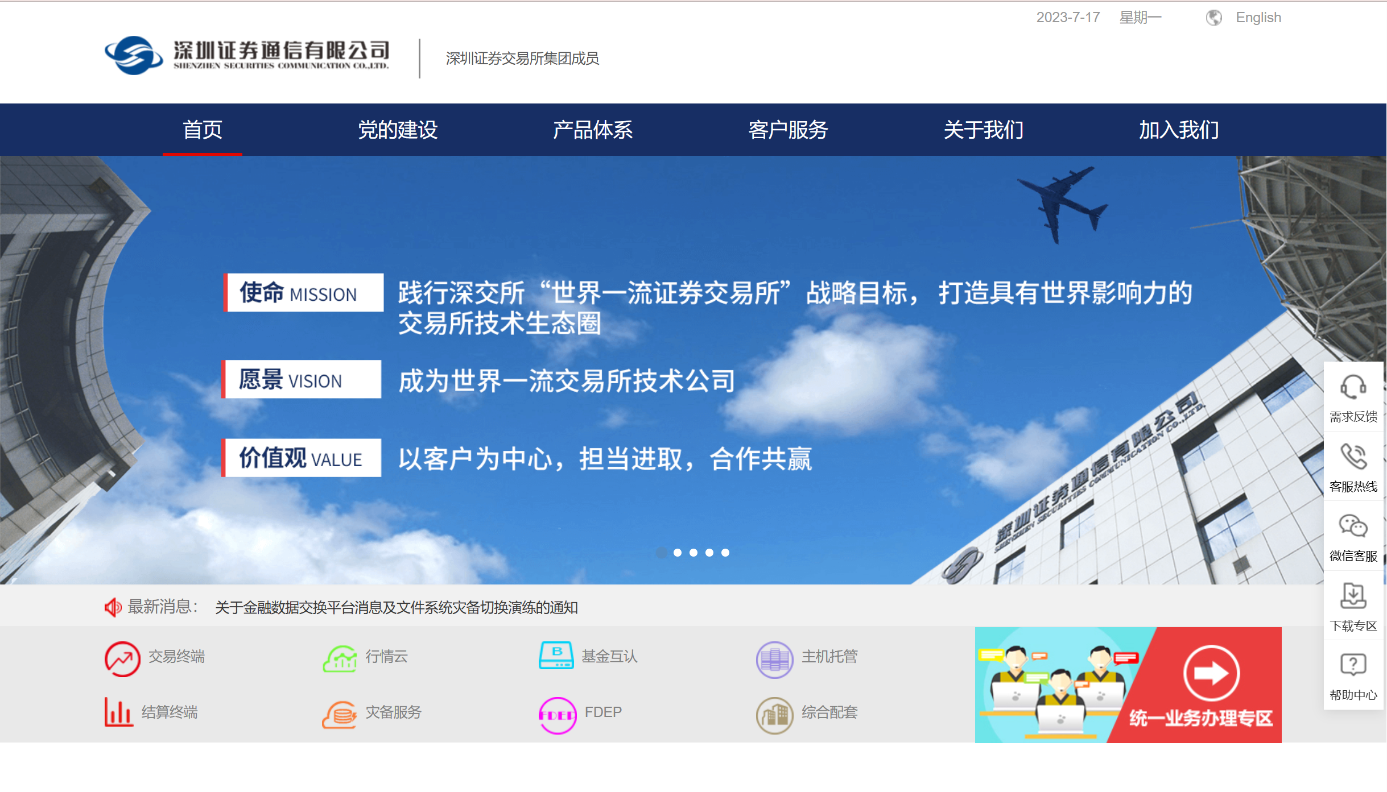Click the pink FDEP circle icon

tap(557, 715)
